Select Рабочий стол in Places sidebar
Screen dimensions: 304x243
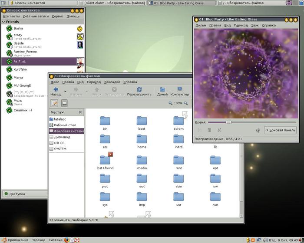click(x=66, y=125)
